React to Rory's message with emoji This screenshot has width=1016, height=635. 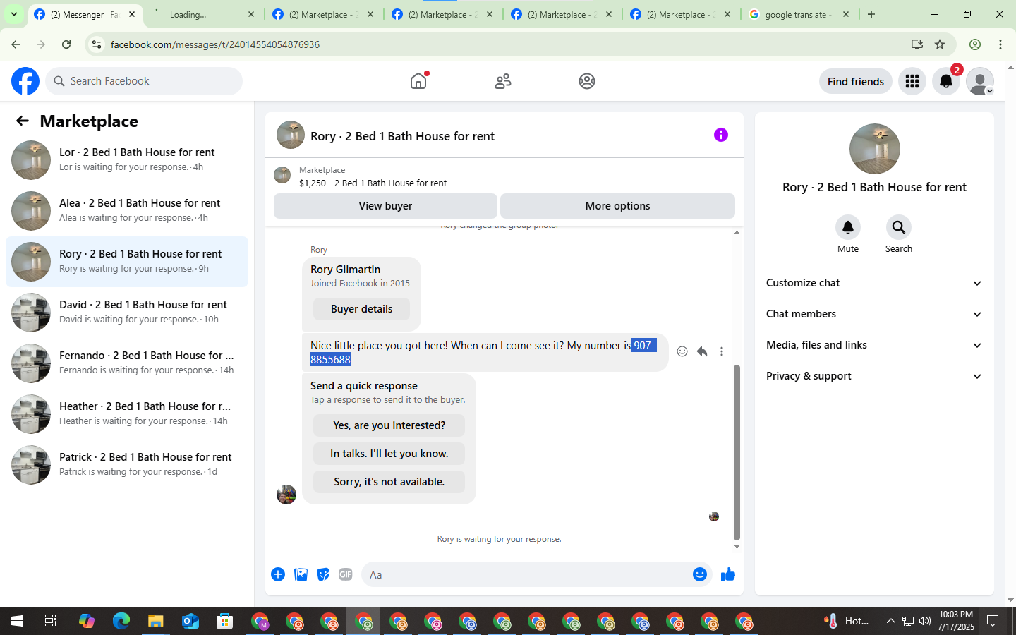tap(682, 351)
